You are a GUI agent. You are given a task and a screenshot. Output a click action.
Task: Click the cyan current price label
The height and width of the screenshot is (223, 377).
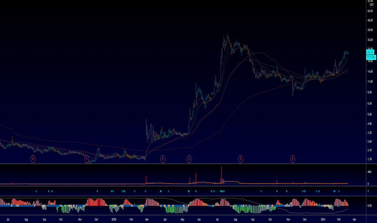pyautogui.click(x=370, y=52)
